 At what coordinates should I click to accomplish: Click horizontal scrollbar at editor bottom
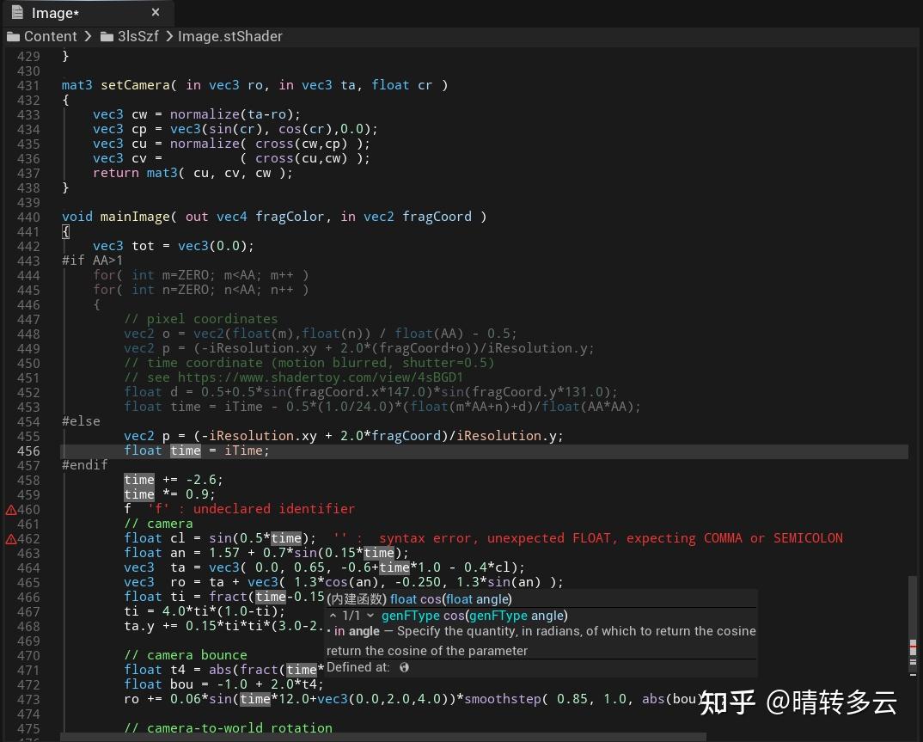click(383, 738)
